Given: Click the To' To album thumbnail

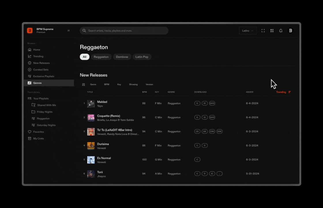Looking at the screenshot, I should pyautogui.click(x=91, y=132).
